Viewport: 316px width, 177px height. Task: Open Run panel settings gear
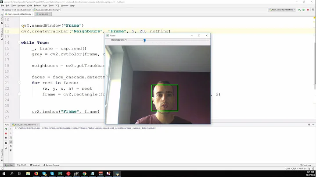[309, 125]
